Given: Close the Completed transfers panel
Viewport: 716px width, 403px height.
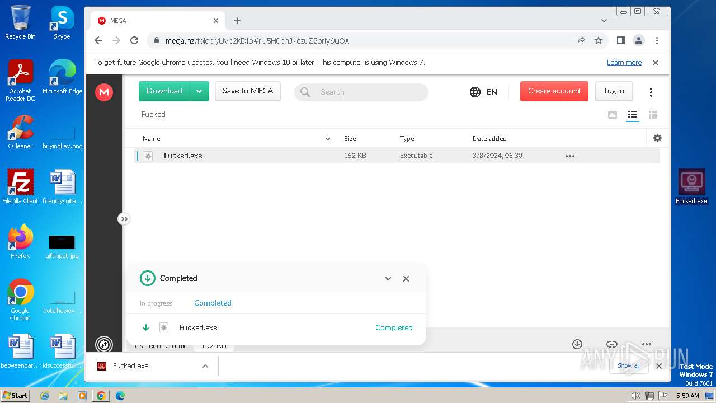Looking at the screenshot, I should 406,278.
